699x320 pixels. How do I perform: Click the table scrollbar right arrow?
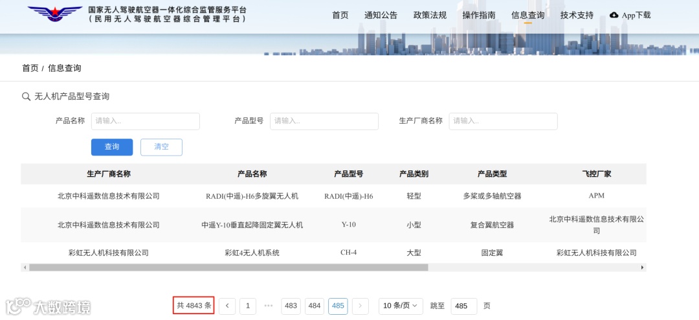642,268
